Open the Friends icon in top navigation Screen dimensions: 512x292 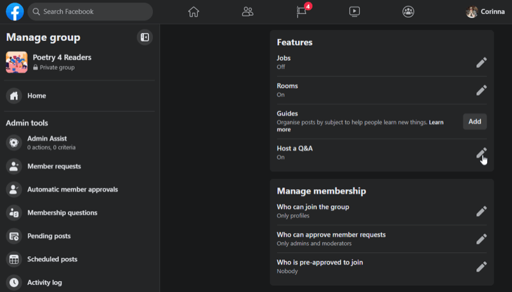(248, 12)
